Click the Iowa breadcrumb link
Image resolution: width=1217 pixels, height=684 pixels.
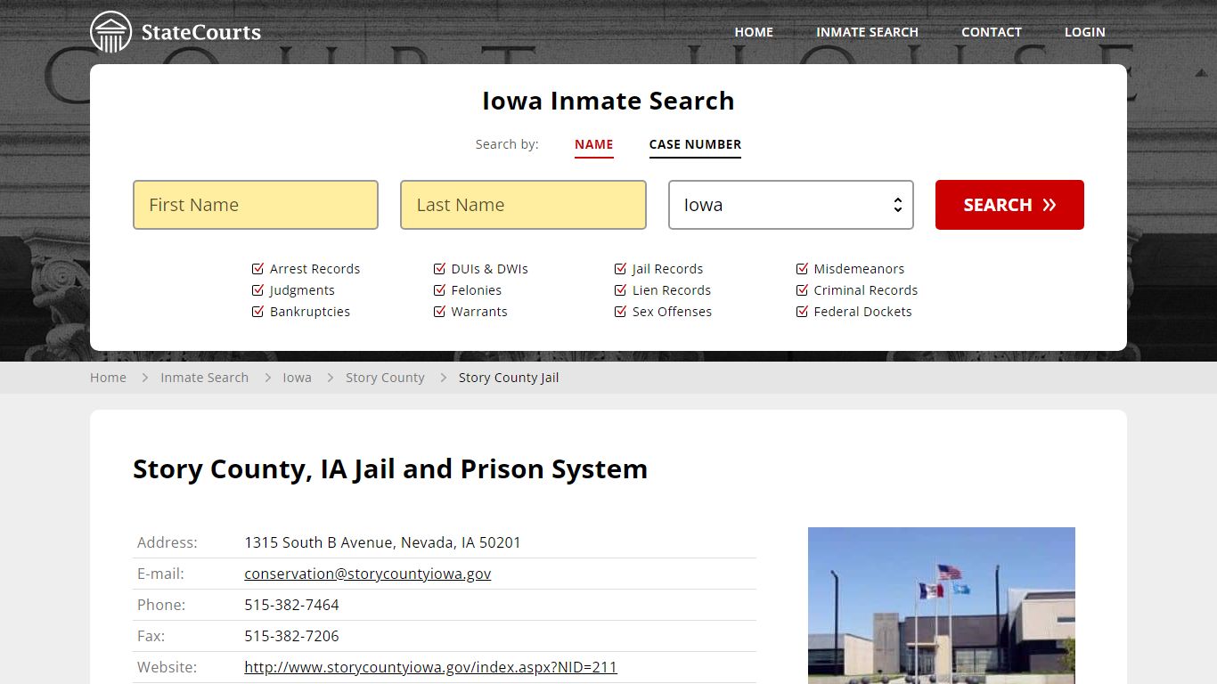297,378
